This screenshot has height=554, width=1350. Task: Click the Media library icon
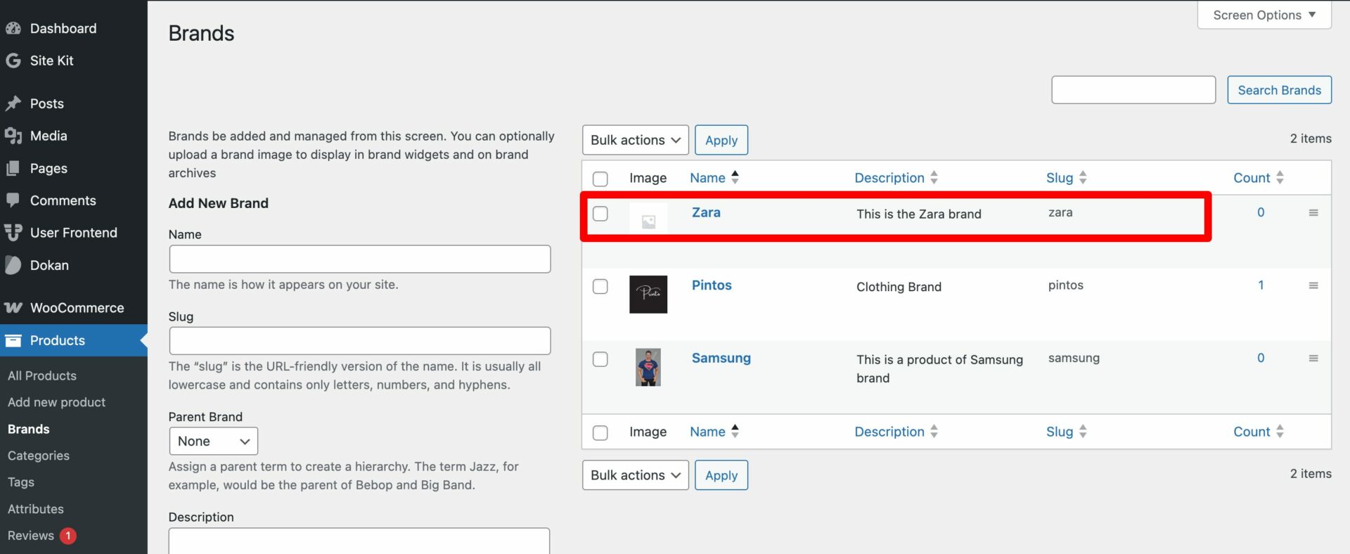coord(13,136)
